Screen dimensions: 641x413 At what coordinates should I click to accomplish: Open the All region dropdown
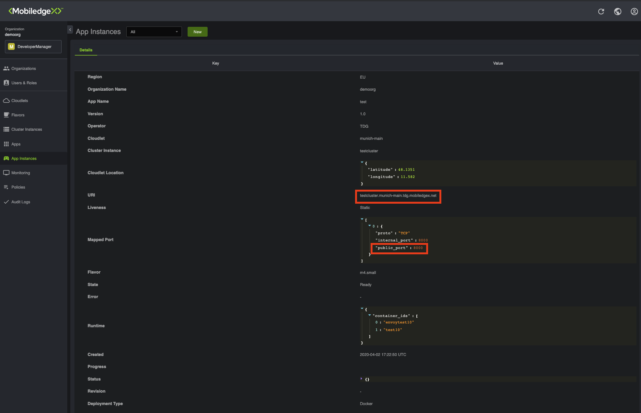coord(154,32)
